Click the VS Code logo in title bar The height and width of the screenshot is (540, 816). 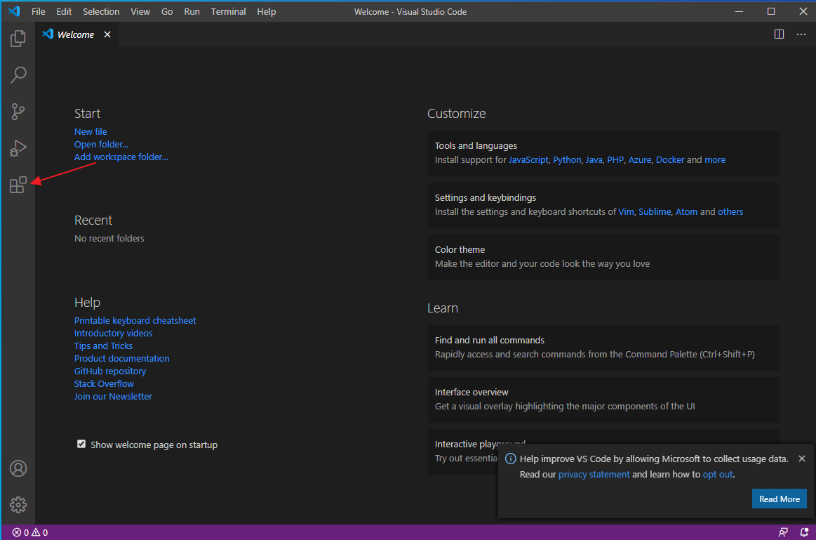[14, 11]
